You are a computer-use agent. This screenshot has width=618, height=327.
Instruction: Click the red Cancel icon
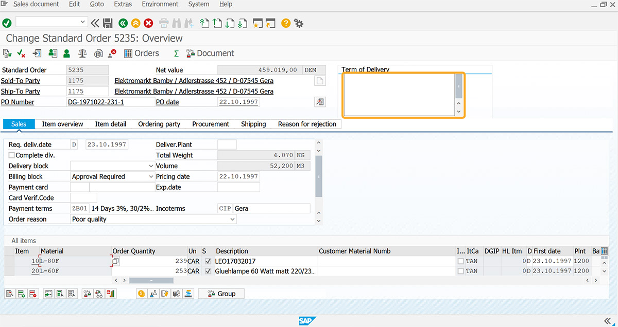pos(148,23)
